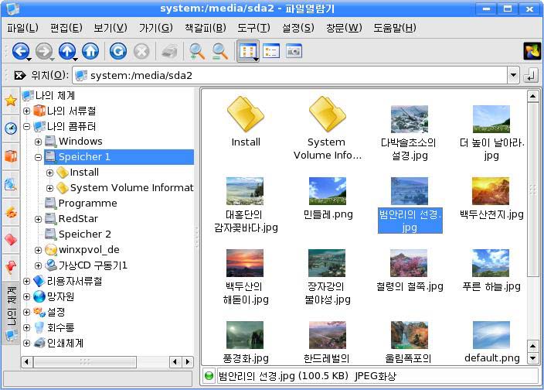Click scroll-up arrow of file view scrollbar
The width and height of the screenshot is (544, 390).
pyautogui.click(x=532, y=96)
